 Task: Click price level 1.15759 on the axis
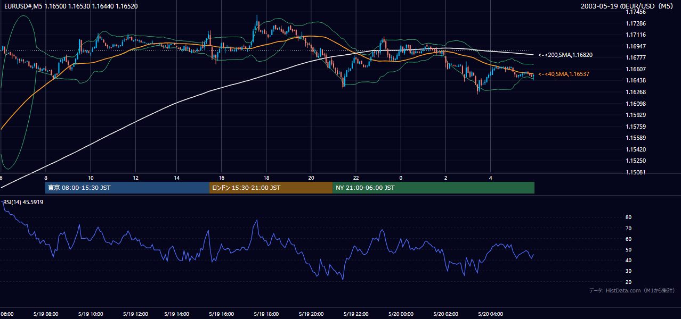pyautogui.click(x=635, y=127)
